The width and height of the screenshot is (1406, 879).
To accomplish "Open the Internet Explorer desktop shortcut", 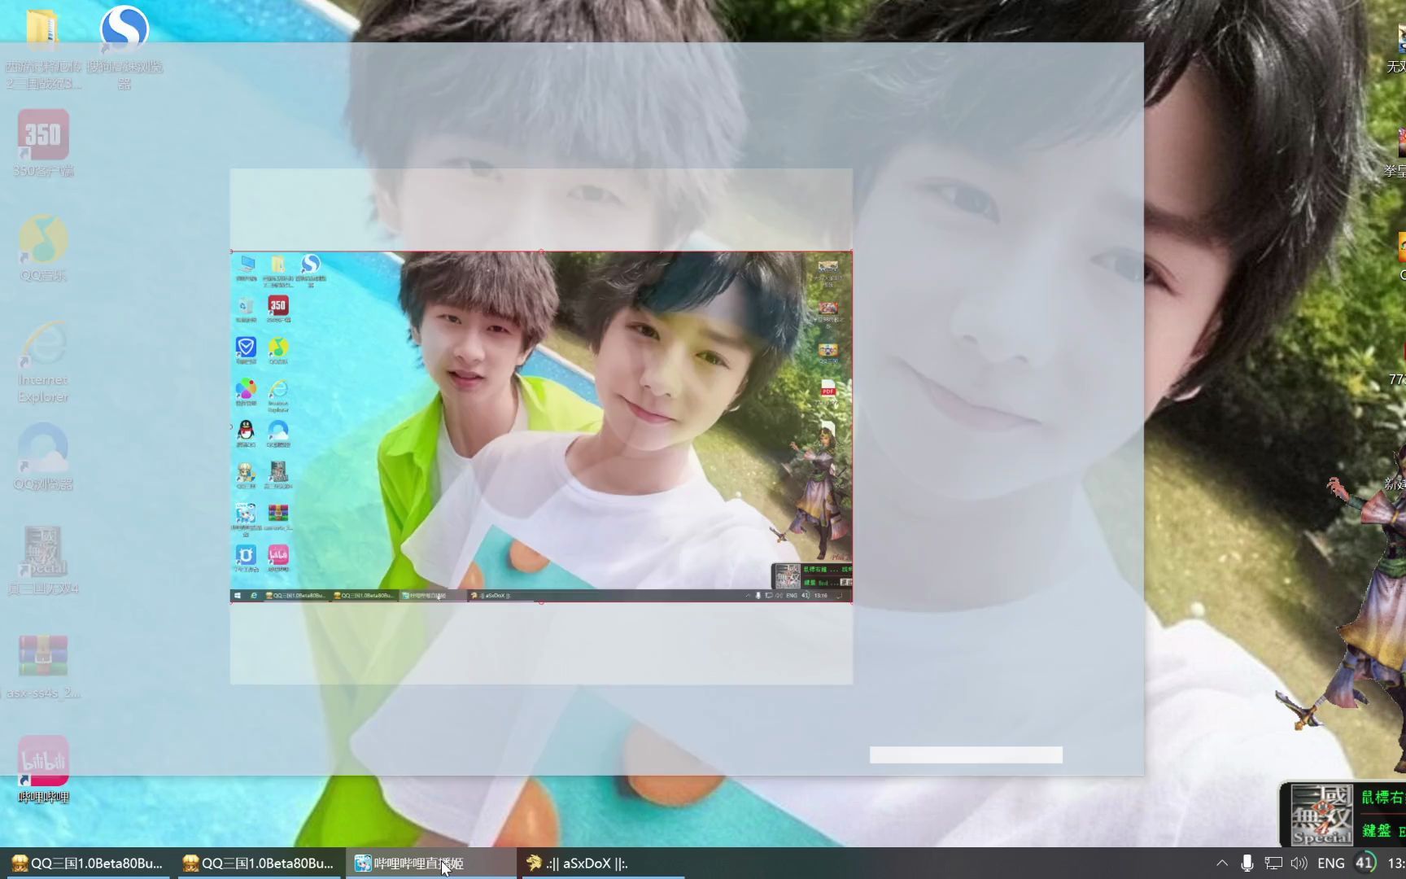I will (x=43, y=361).
